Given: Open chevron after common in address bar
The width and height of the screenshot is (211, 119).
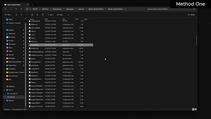Looking at the screenshot, I should pyautogui.click(x=86, y=9).
